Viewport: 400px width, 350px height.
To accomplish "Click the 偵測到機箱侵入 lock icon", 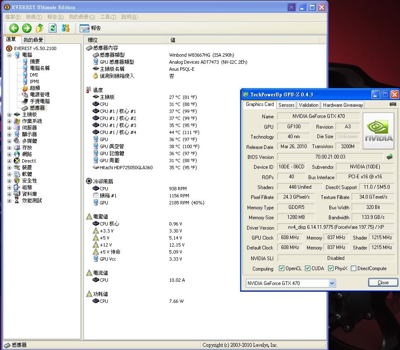I will (95, 76).
